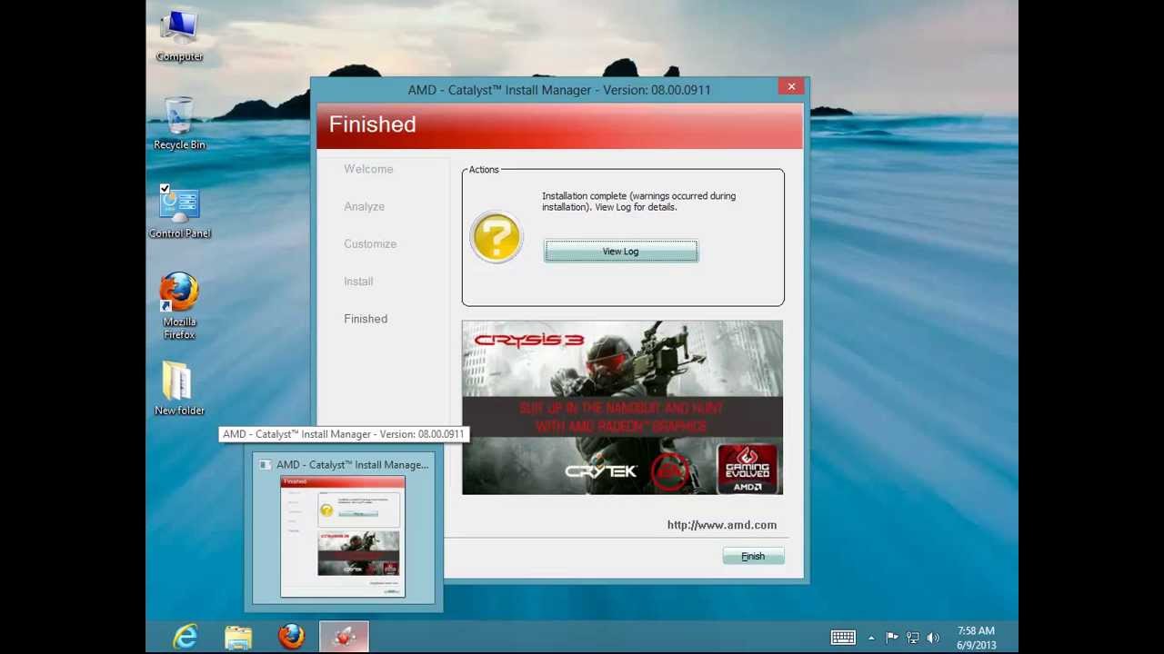This screenshot has height=654, width=1164.
Task: Click the Crysis 3 advertisement banner
Action: pyautogui.click(x=622, y=408)
